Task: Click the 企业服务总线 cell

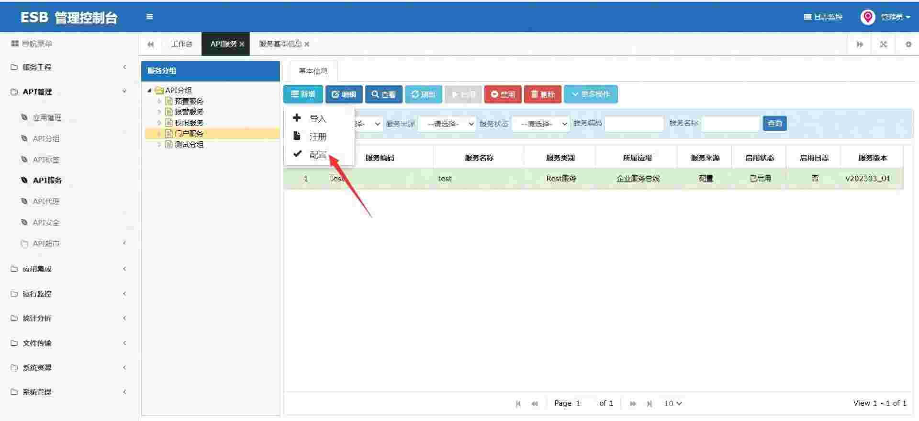Action: point(638,178)
